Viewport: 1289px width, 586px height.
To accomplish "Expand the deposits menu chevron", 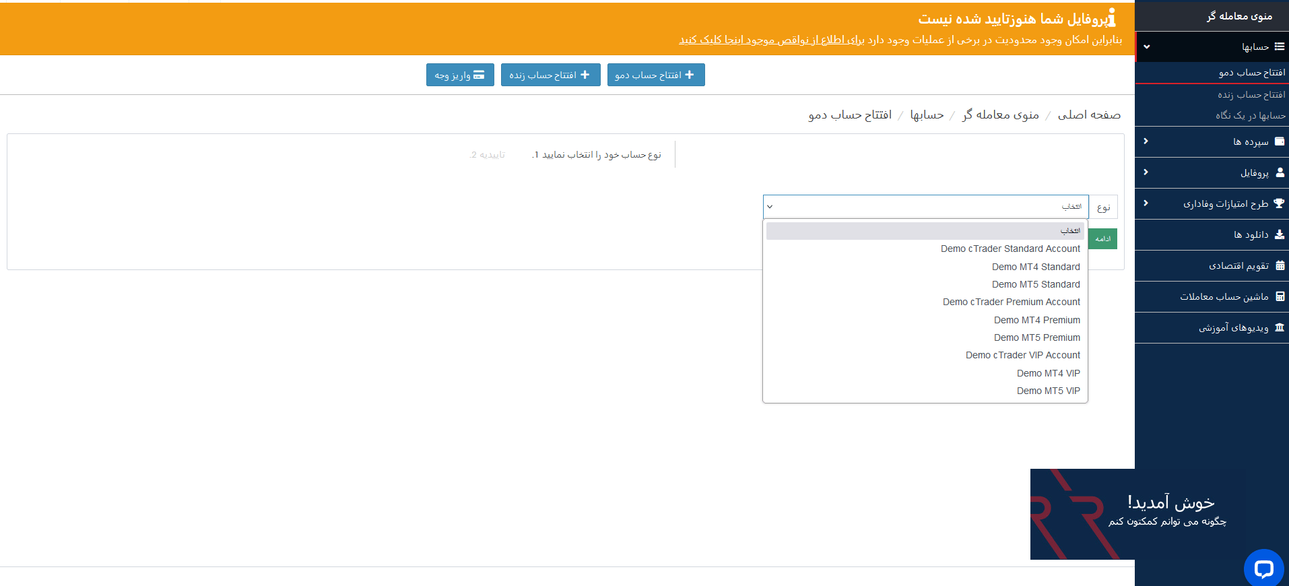I will [x=1146, y=141].
